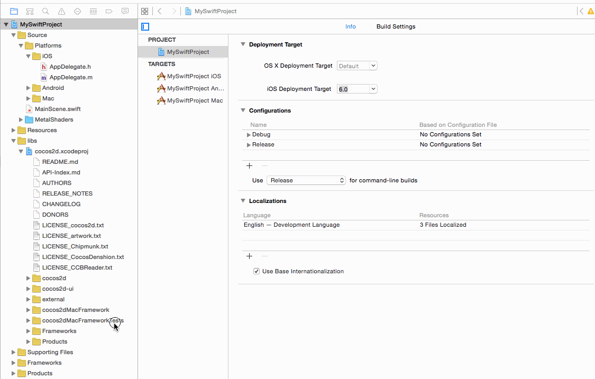The width and height of the screenshot is (595, 379).
Task: Expand the Resources folder
Action: pyautogui.click(x=14, y=131)
